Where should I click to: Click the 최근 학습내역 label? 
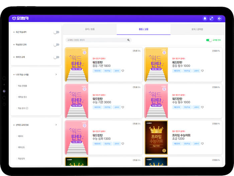21,32
